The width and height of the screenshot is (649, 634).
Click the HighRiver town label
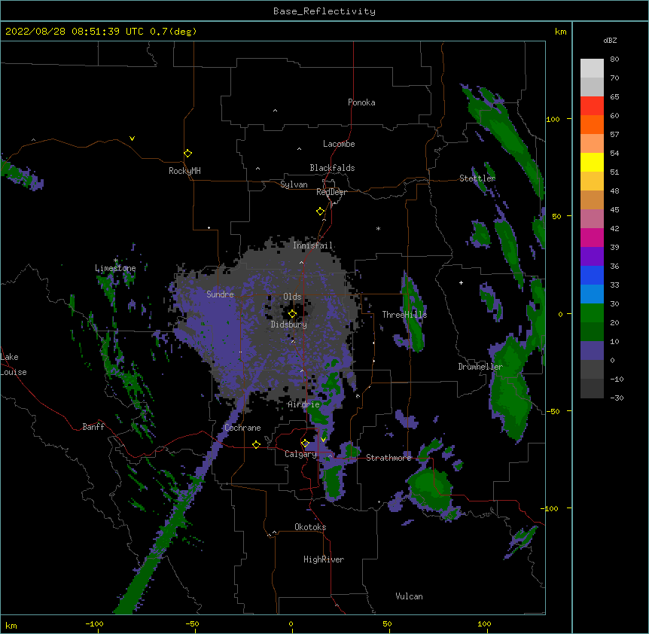324,559
